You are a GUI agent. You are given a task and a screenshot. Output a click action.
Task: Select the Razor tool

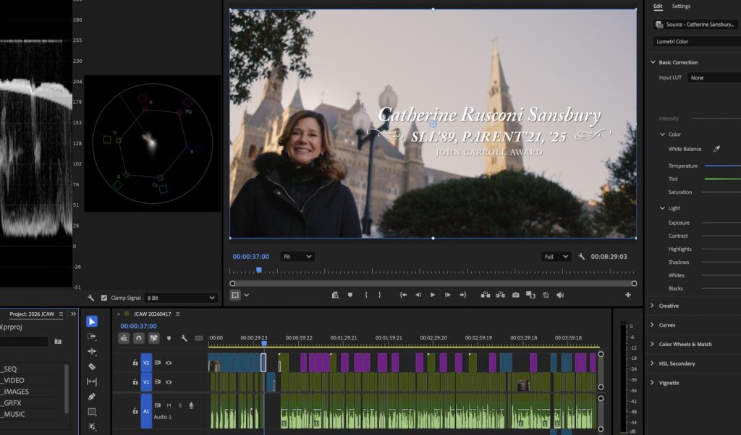coord(92,366)
